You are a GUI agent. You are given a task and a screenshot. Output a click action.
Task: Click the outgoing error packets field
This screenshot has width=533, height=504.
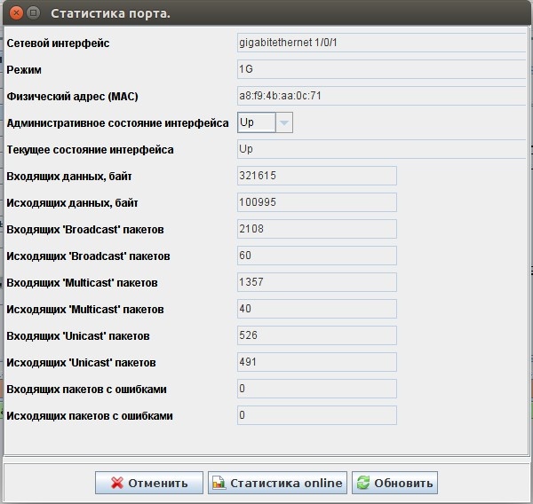click(x=317, y=415)
